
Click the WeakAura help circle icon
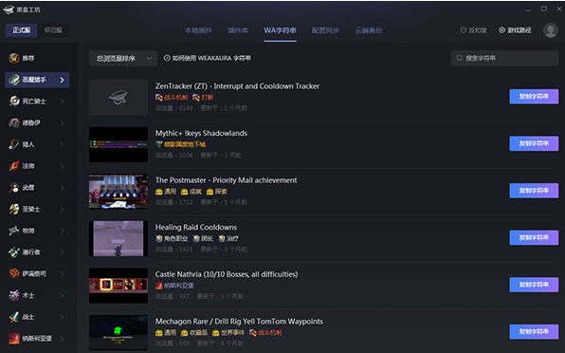pyautogui.click(x=167, y=58)
